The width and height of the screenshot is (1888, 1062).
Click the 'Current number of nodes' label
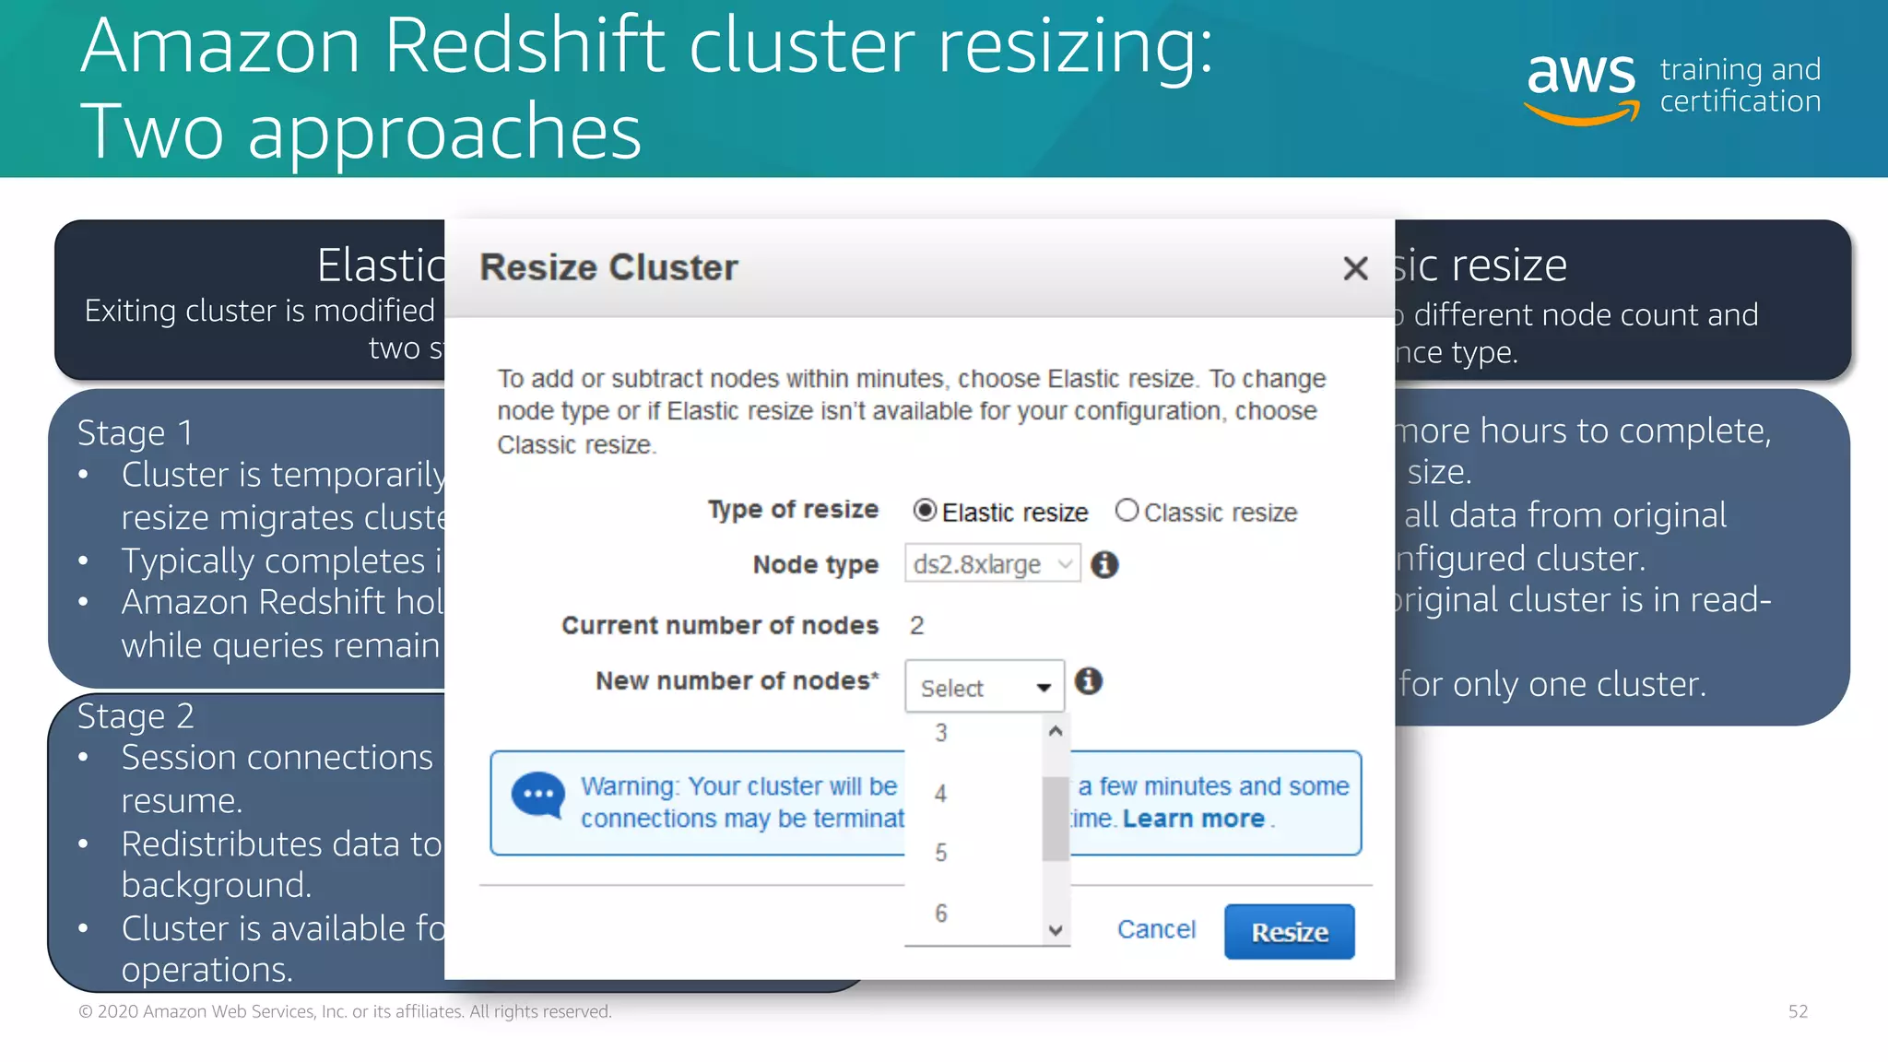[720, 625]
